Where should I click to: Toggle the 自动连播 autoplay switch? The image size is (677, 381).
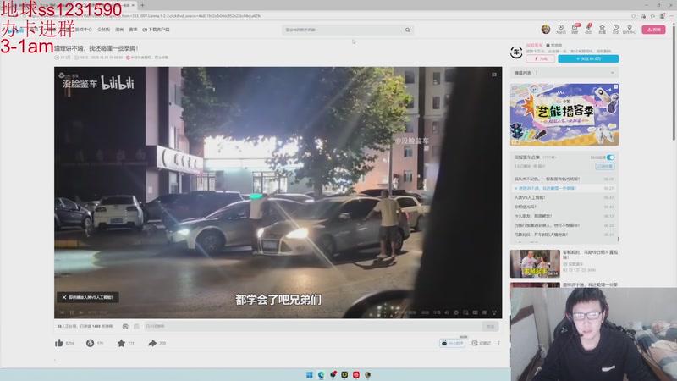click(x=610, y=157)
